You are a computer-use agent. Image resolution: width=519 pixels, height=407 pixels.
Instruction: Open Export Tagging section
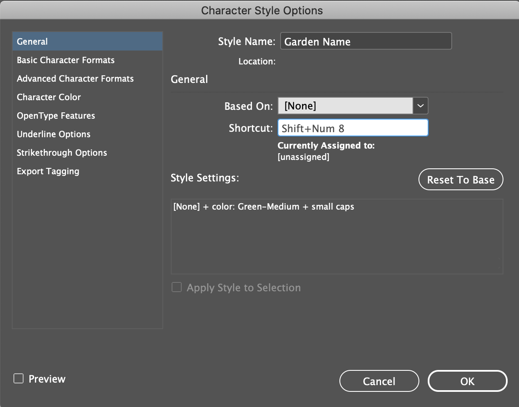point(87,171)
